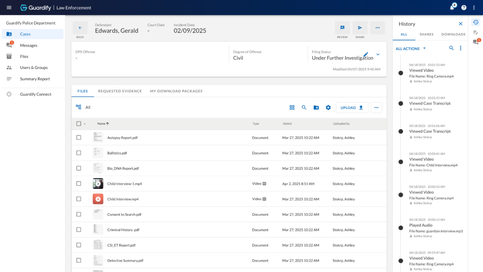Click the Upload button
This screenshot has height=272, width=483.
click(x=352, y=108)
